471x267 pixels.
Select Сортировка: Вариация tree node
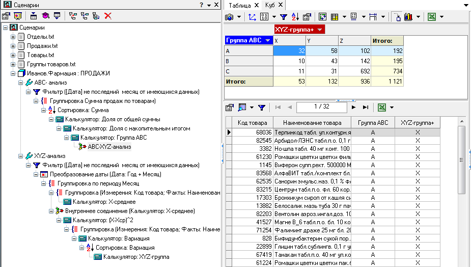pos(125,248)
